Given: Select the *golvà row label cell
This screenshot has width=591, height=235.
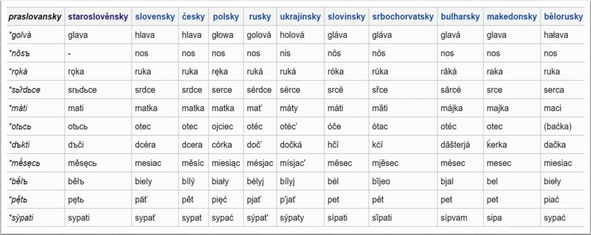Looking at the screenshot, I should point(36,35).
